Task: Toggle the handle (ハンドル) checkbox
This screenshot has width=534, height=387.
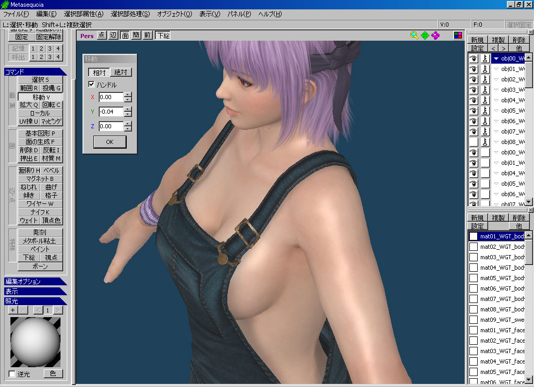Action: 91,84
